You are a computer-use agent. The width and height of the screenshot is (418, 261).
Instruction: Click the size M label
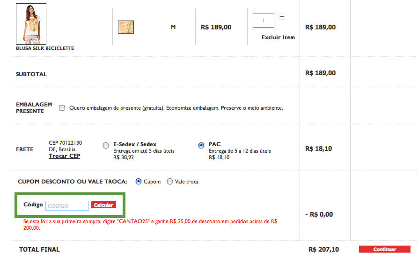pyautogui.click(x=173, y=27)
